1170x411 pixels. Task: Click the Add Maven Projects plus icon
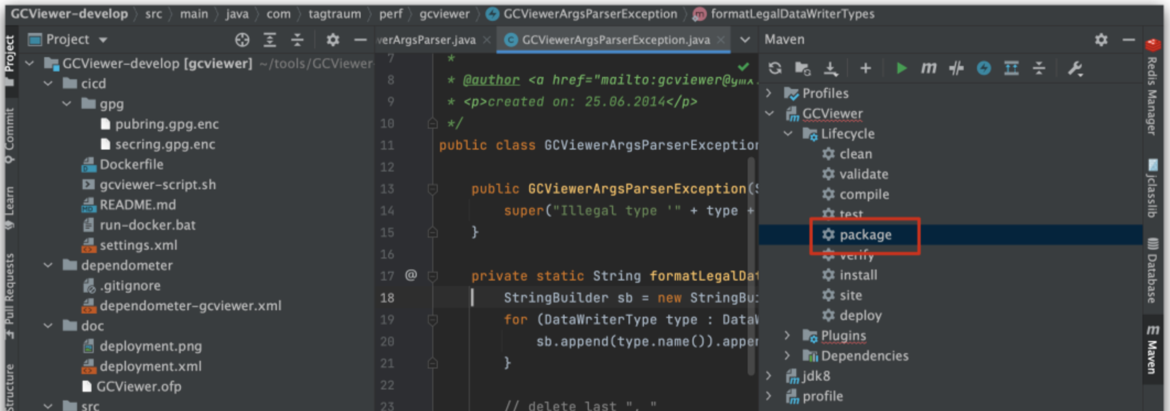(866, 68)
